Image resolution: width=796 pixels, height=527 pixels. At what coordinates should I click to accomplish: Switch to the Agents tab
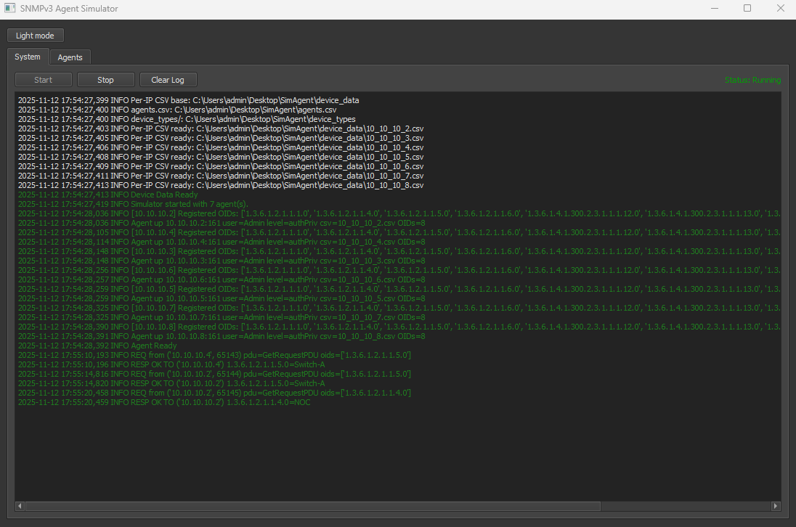point(70,57)
